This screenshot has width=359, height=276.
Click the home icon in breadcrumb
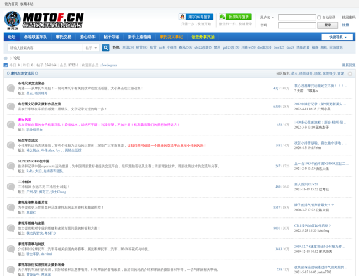coord(6,58)
